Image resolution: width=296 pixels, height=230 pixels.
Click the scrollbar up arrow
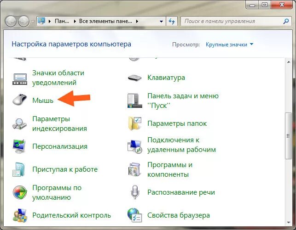[x=289, y=62]
